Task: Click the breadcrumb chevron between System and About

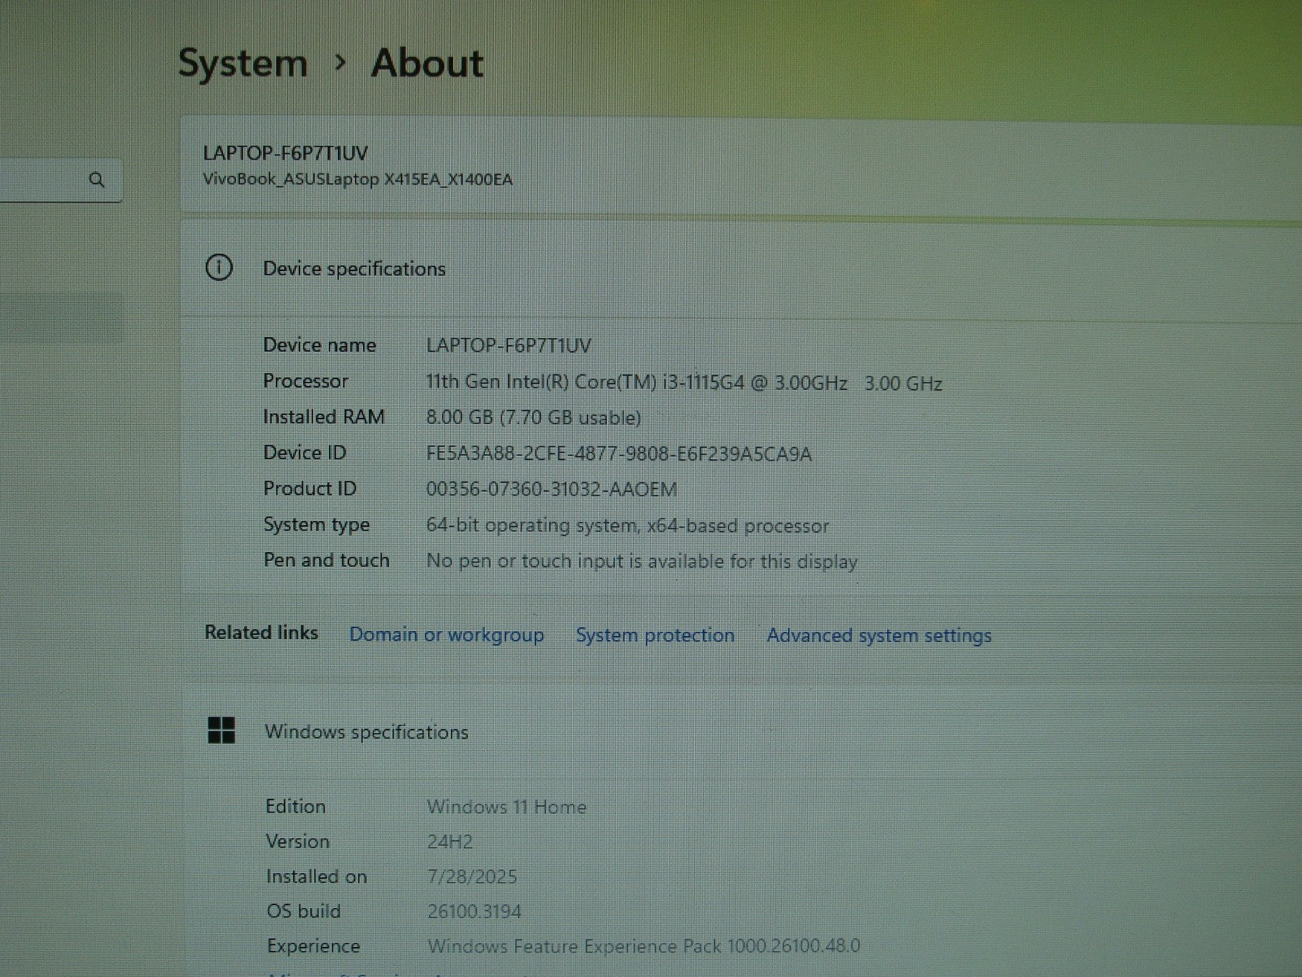Action: [x=340, y=63]
